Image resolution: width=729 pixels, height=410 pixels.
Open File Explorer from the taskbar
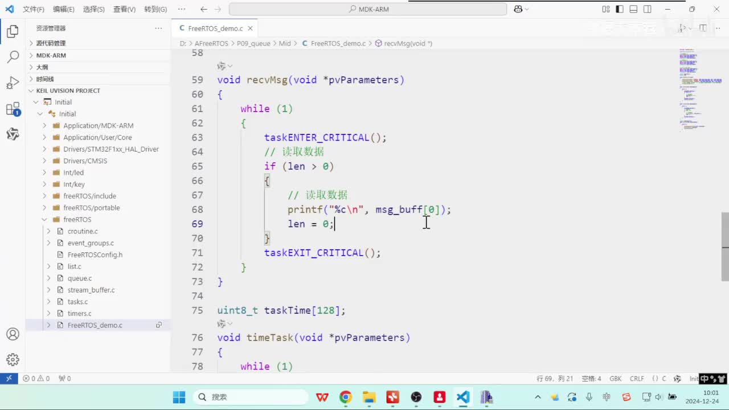tap(369, 397)
